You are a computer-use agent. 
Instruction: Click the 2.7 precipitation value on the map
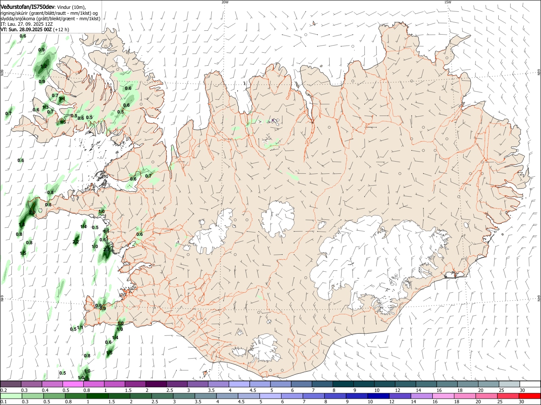point(107,249)
